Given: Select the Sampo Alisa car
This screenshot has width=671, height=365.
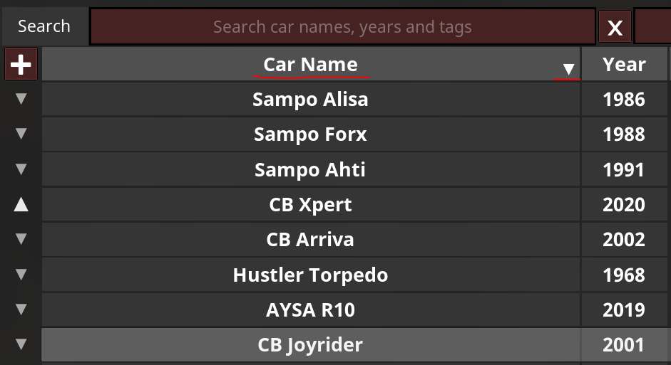Looking at the screenshot, I should point(310,99).
